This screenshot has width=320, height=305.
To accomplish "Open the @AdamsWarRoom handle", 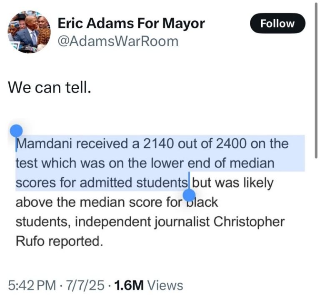I will point(117,41).
